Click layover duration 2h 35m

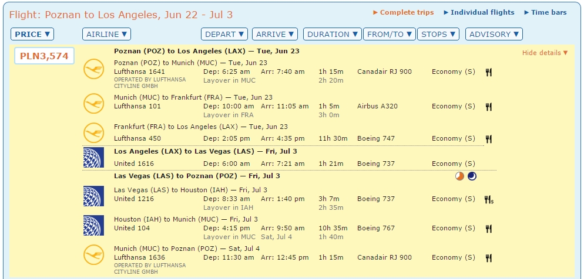click(331, 207)
